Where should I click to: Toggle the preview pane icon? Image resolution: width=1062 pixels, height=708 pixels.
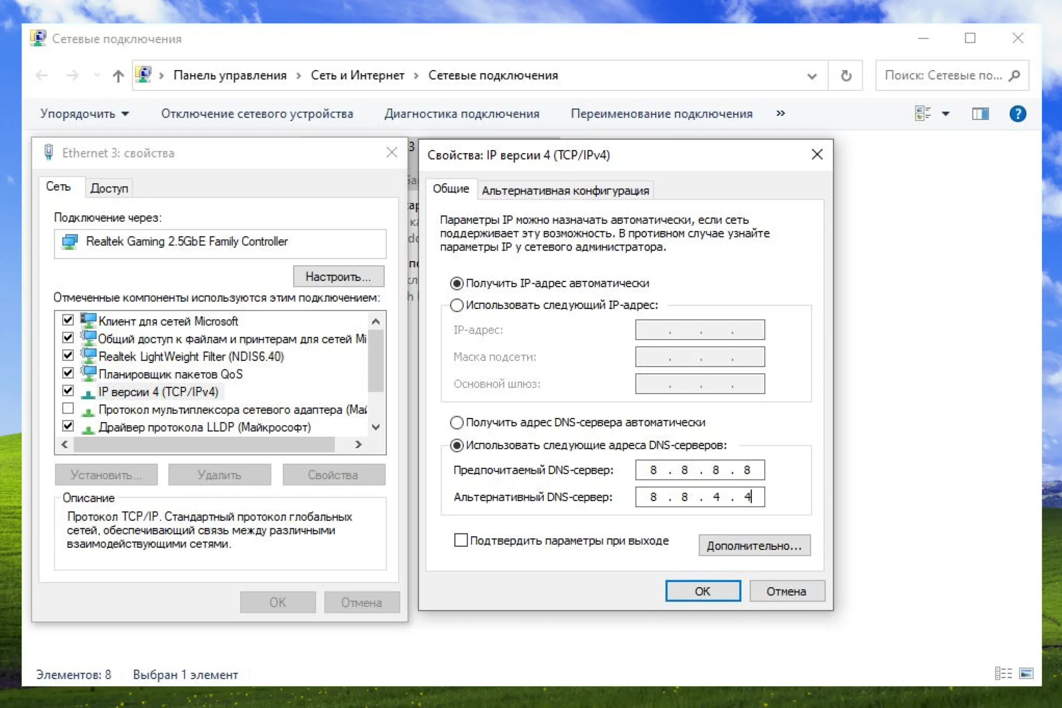pyautogui.click(x=980, y=114)
